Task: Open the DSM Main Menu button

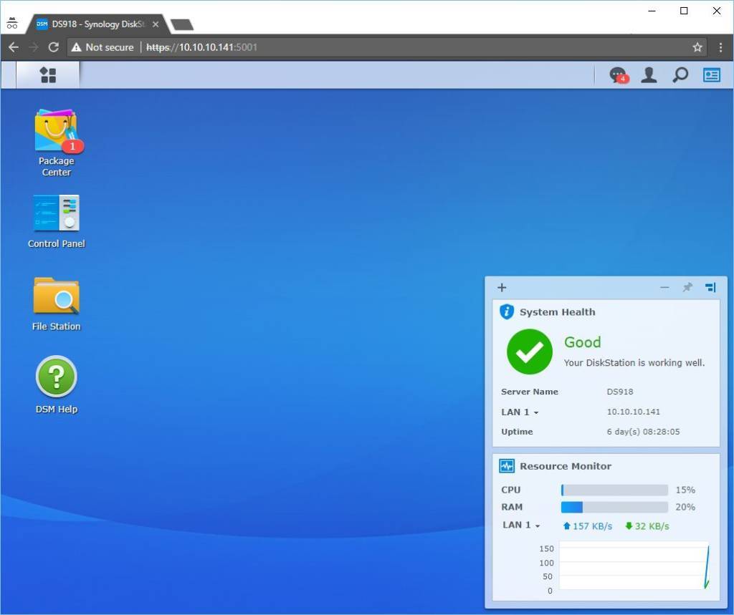Action: (48, 75)
